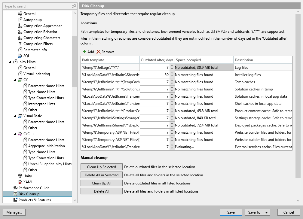Screen dimensions: 303x219
Task: Select Disk Cleanup in the options tree
Action: [29, 194]
